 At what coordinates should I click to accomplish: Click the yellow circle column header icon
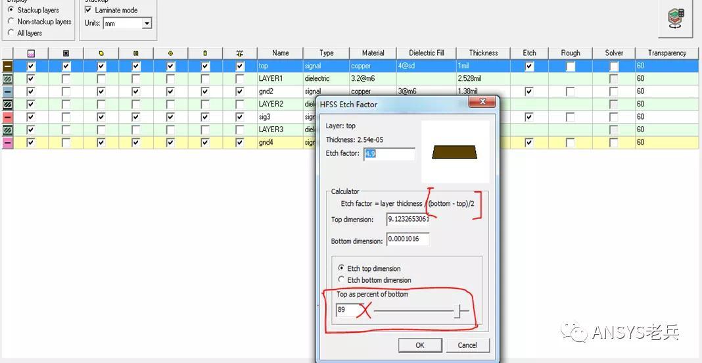point(171,53)
